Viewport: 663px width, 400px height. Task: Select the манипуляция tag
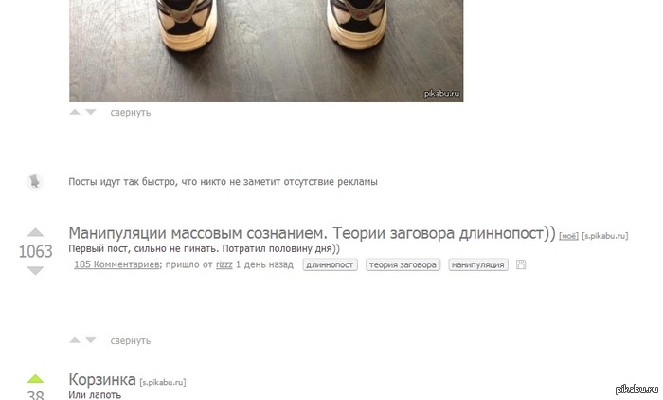pyautogui.click(x=478, y=265)
